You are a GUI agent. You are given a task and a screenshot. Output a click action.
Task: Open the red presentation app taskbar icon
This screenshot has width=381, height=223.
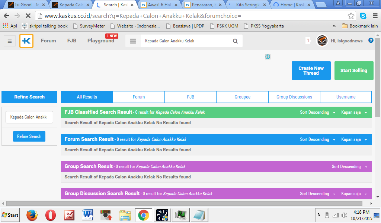pos(69,215)
